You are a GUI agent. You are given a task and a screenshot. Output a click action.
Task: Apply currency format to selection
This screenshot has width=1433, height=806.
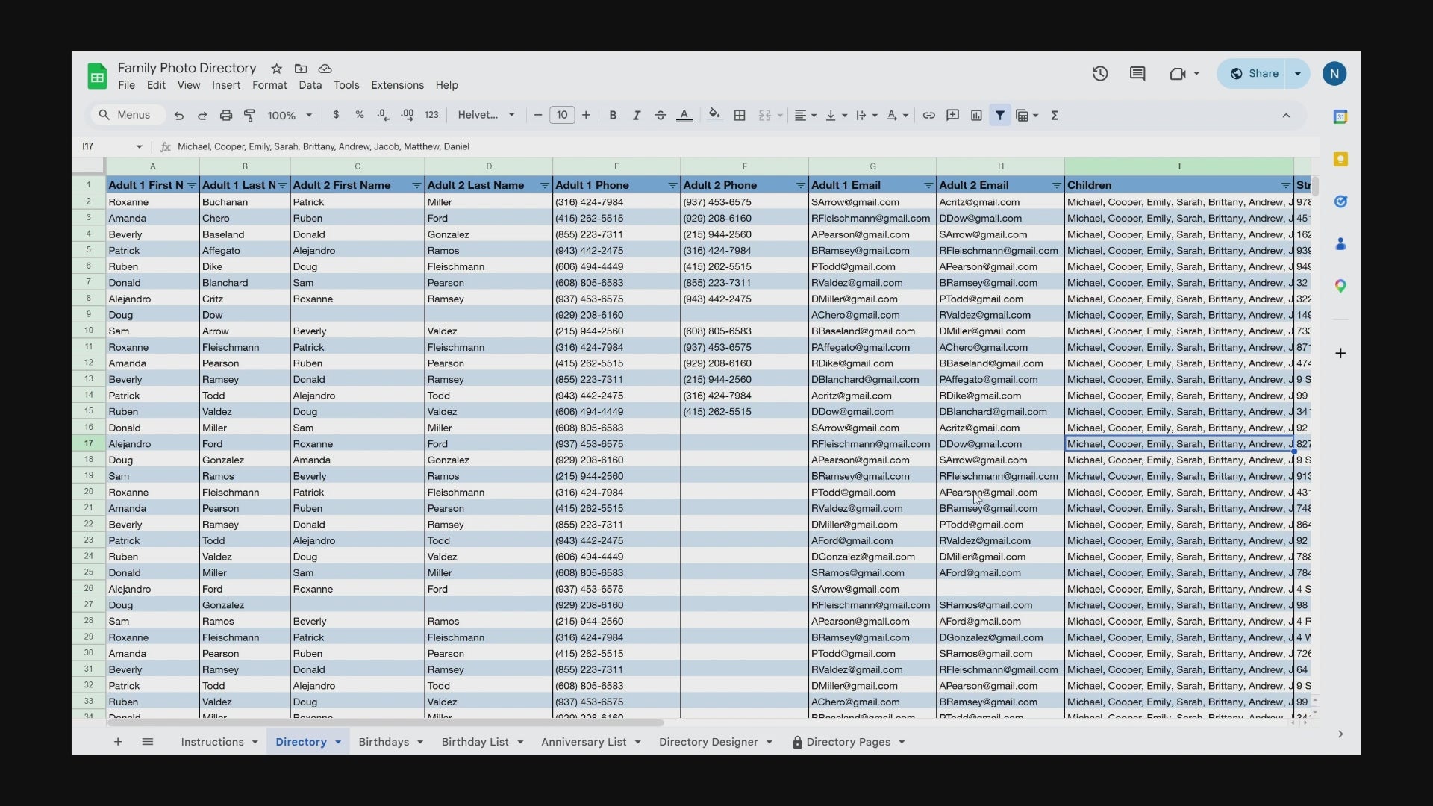[337, 115]
